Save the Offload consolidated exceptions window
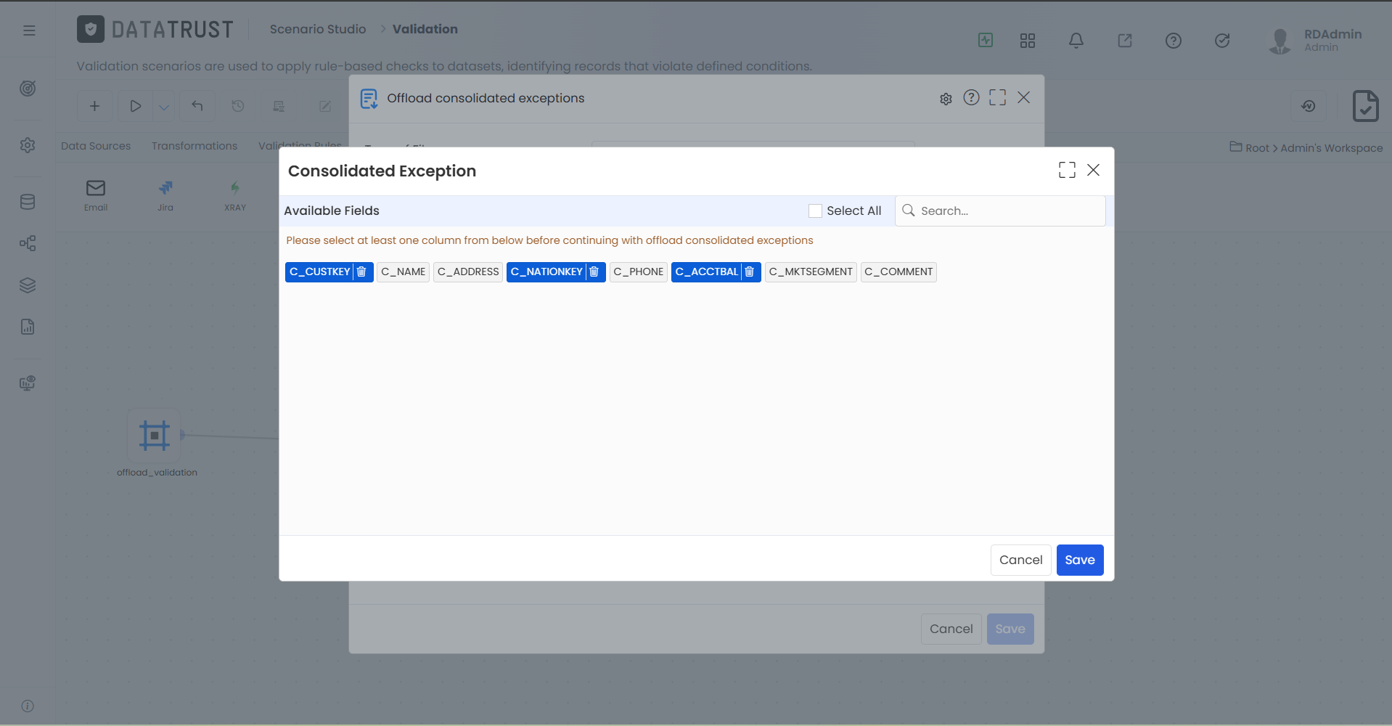 click(1010, 629)
